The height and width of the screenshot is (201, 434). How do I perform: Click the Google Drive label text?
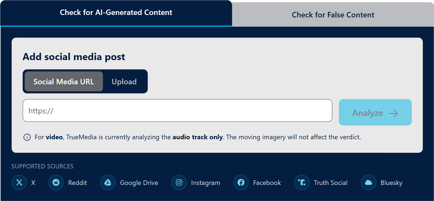pos(139,183)
